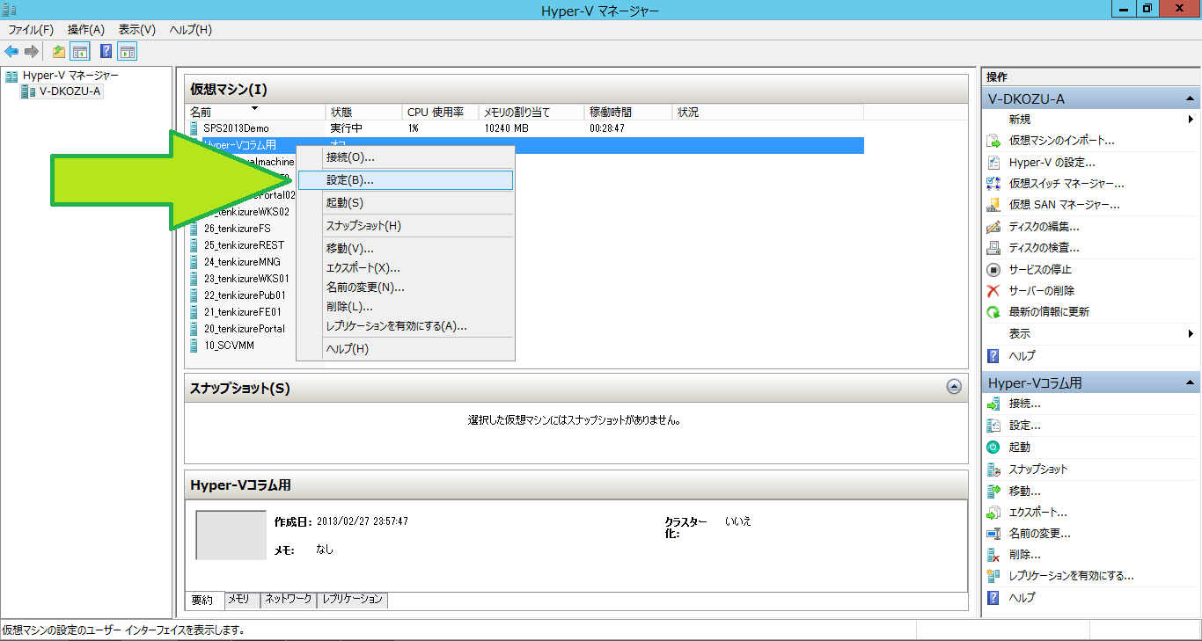Viewport: 1202px width, 641px height.
Task: Choose 起動(S) in context menu
Action: (406, 203)
